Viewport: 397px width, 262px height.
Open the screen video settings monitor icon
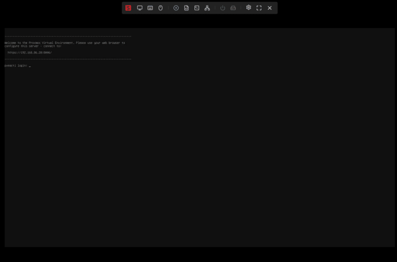(140, 8)
